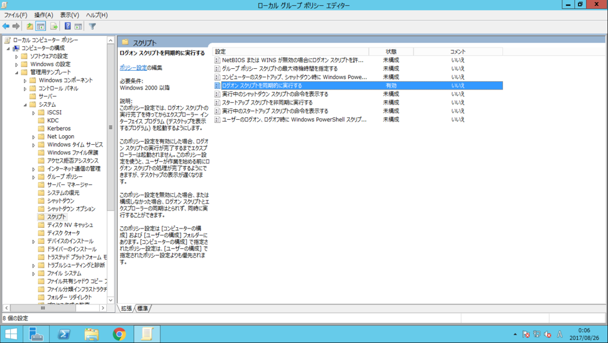608x343 pixels.
Task: Expand the iSCSI node
Action: pos(34,113)
